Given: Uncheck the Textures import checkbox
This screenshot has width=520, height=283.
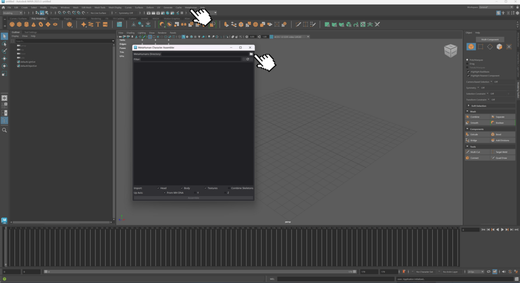Looking at the screenshot, I should pyautogui.click(x=205, y=188).
